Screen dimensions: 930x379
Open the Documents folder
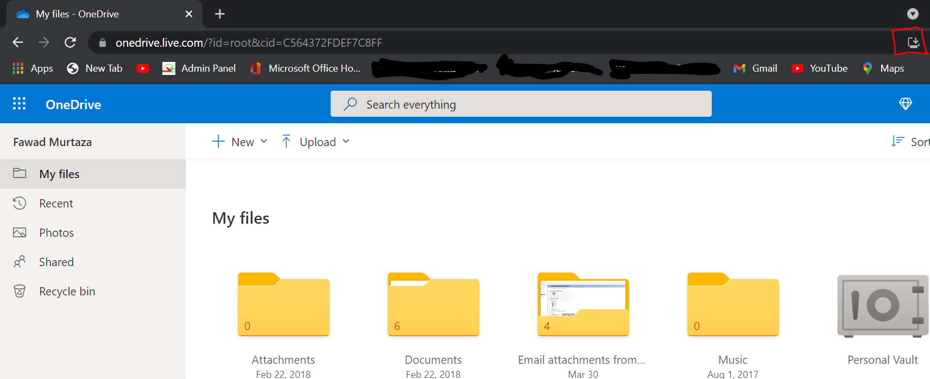433,304
